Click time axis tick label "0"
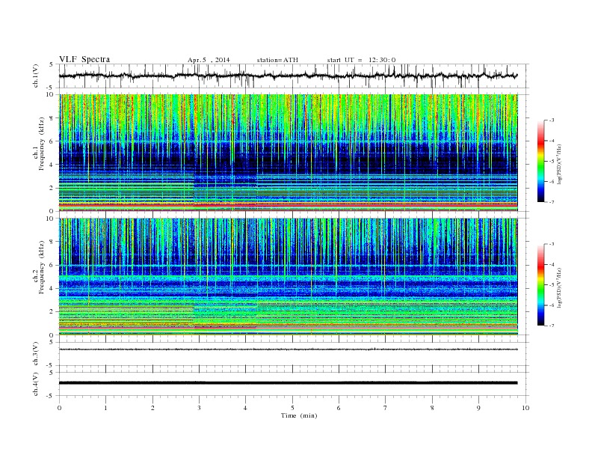The image size is (592, 458). (x=59, y=408)
